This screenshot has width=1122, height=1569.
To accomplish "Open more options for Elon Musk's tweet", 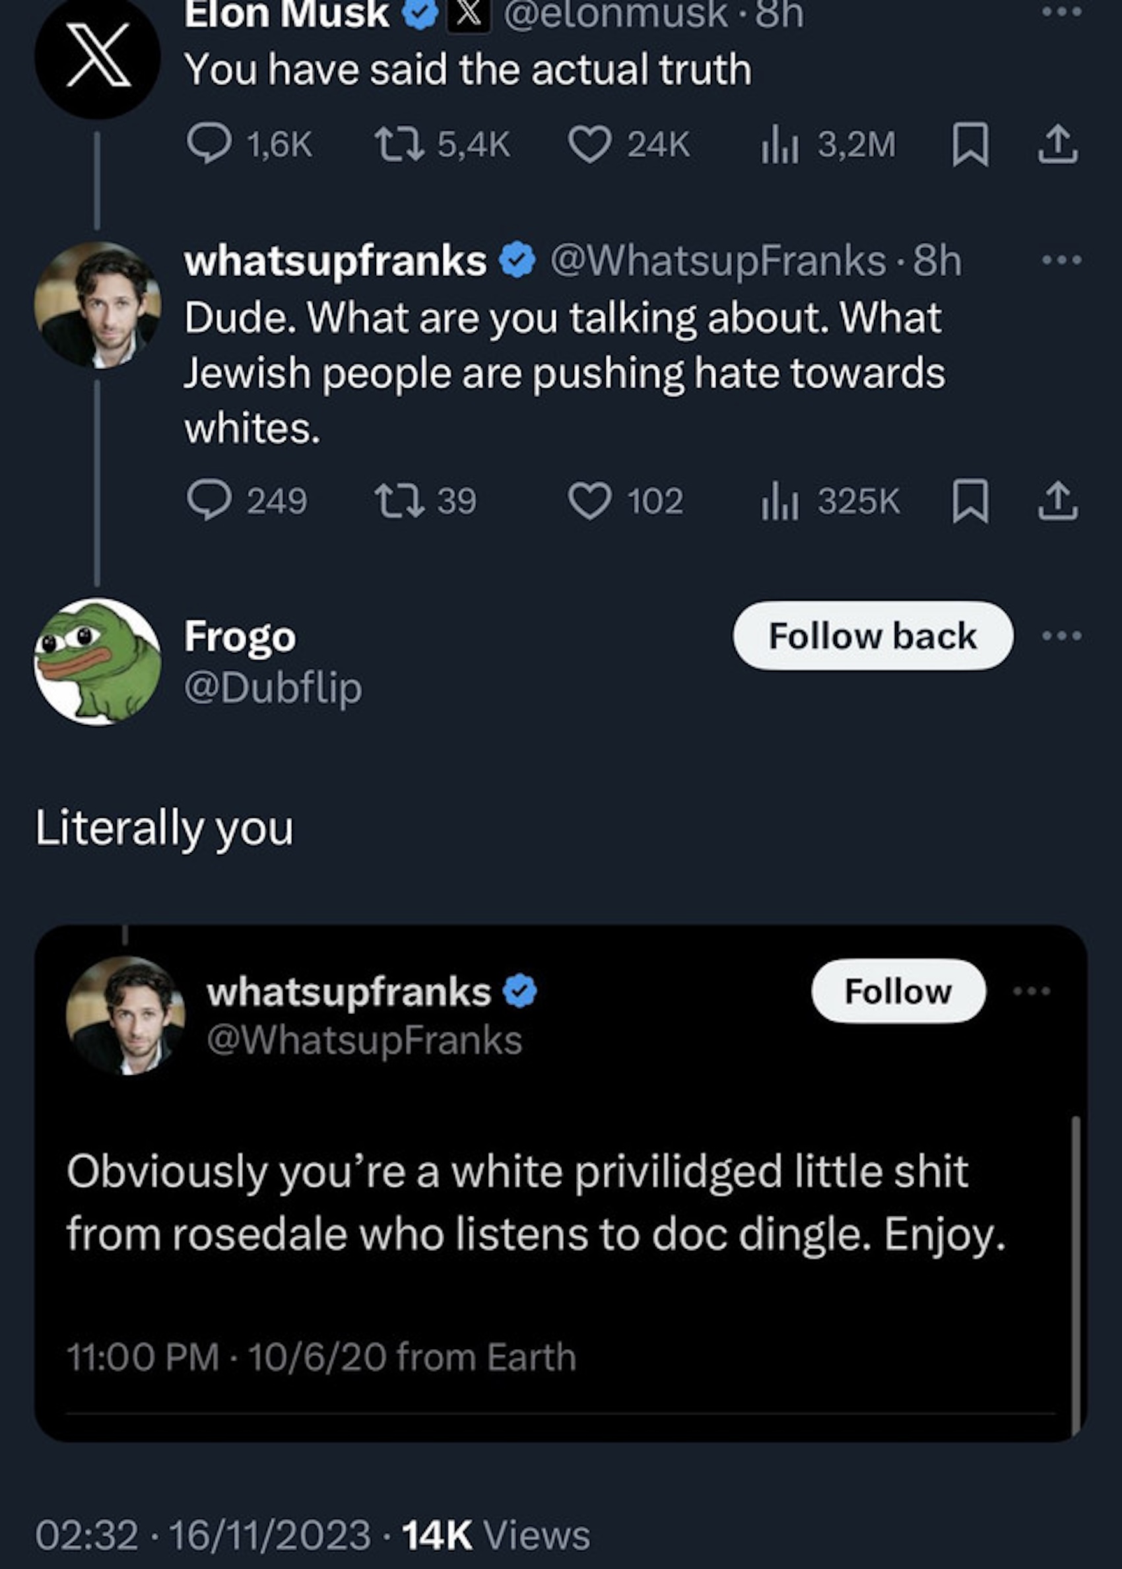I will (1061, 13).
